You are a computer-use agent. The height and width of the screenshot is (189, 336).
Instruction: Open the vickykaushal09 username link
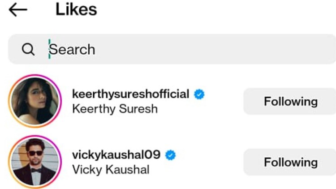tap(116, 155)
